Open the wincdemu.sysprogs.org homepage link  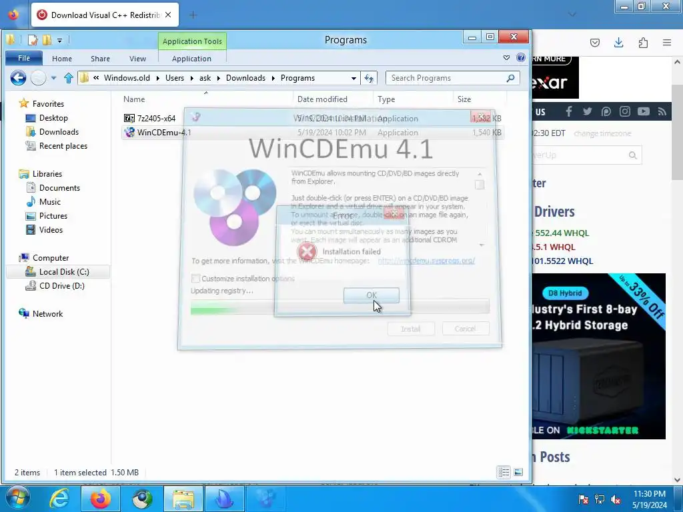point(426,261)
